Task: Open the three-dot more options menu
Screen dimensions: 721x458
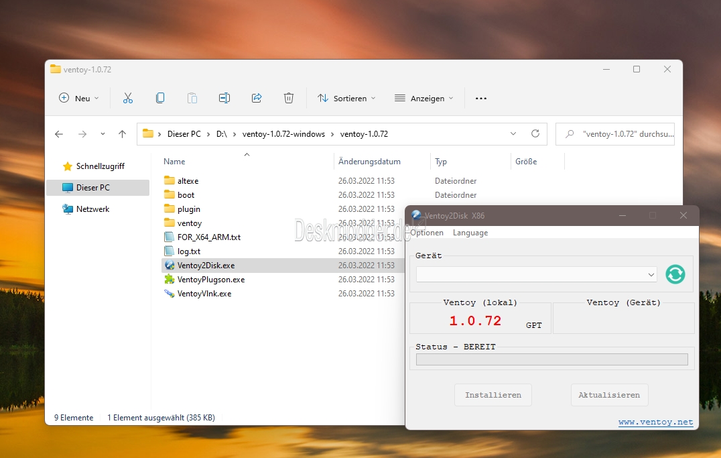Action: pyautogui.click(x=481, y=99)
